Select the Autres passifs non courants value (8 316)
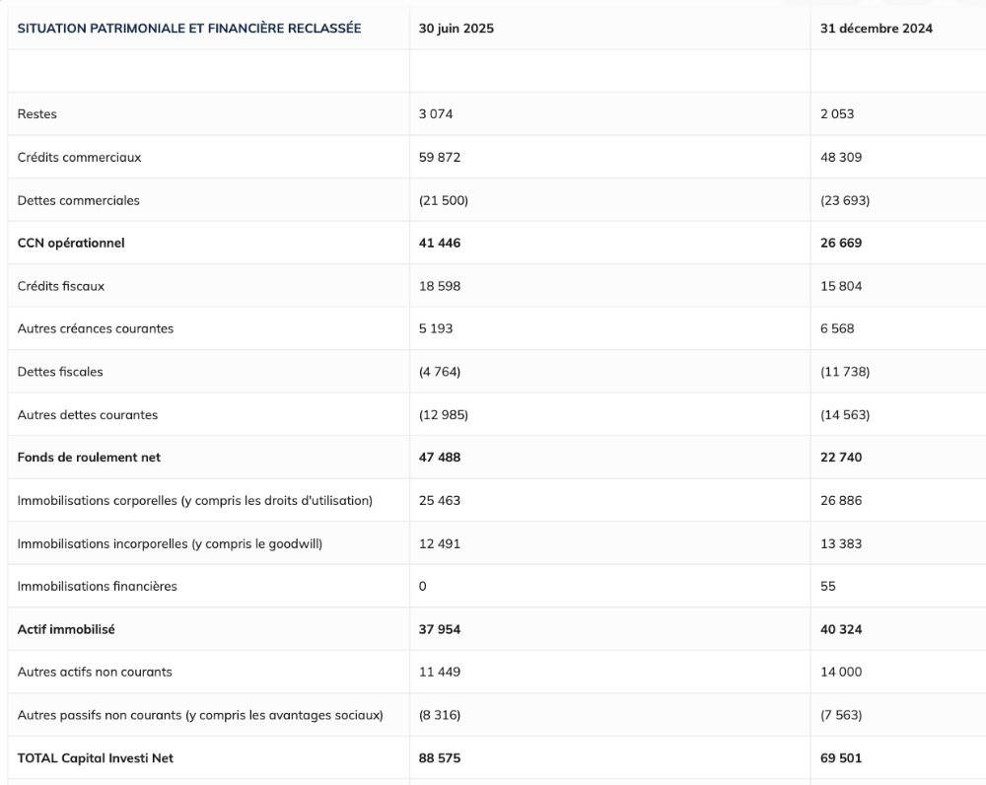The image size is (986, 785). tap(440, 715)
